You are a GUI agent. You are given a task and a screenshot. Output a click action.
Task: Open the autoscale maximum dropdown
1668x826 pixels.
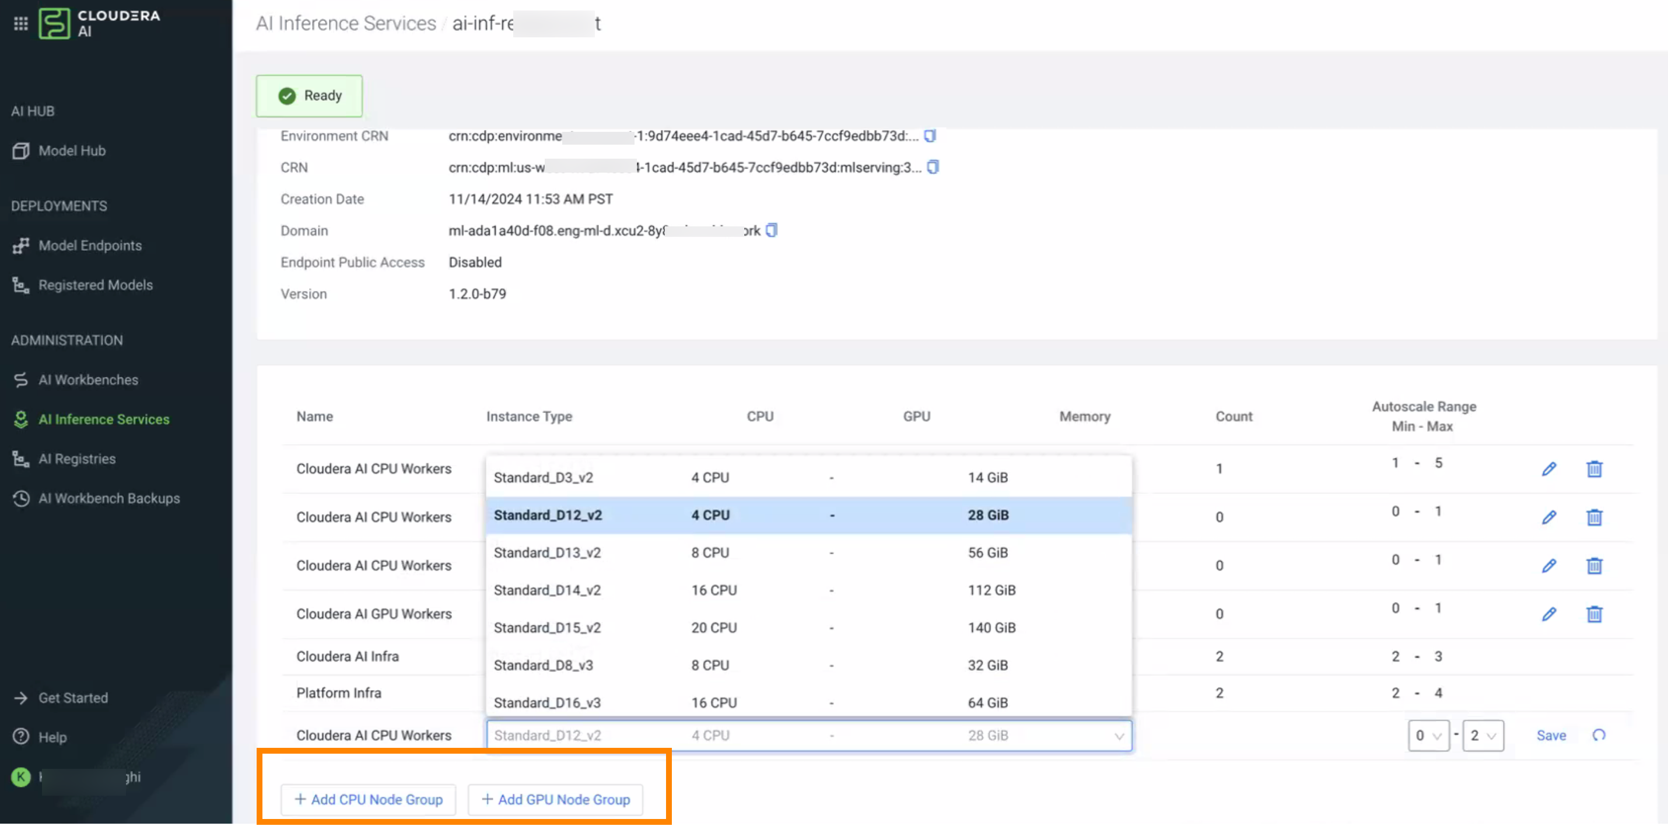[x=1483, y=736]
